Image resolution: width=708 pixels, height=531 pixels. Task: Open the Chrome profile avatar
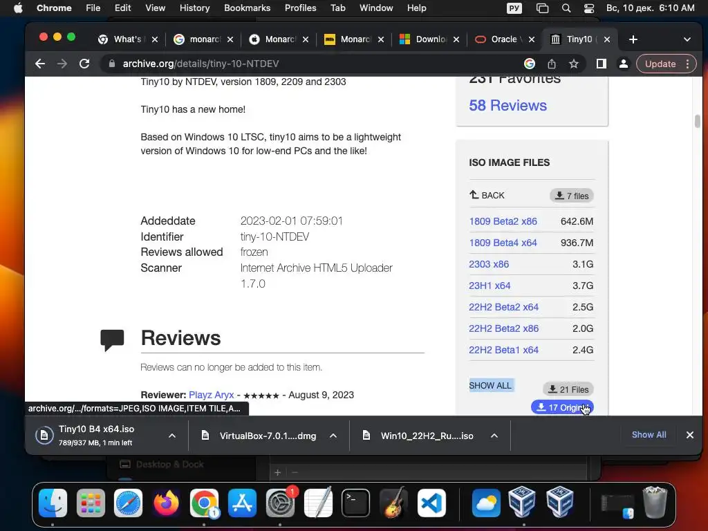point(623,64)
